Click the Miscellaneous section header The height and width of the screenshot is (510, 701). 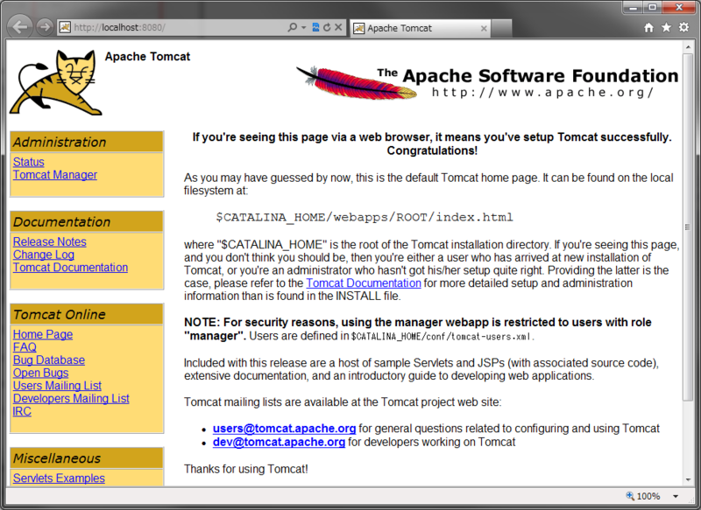pyautogui.click(x=87, y=458)
